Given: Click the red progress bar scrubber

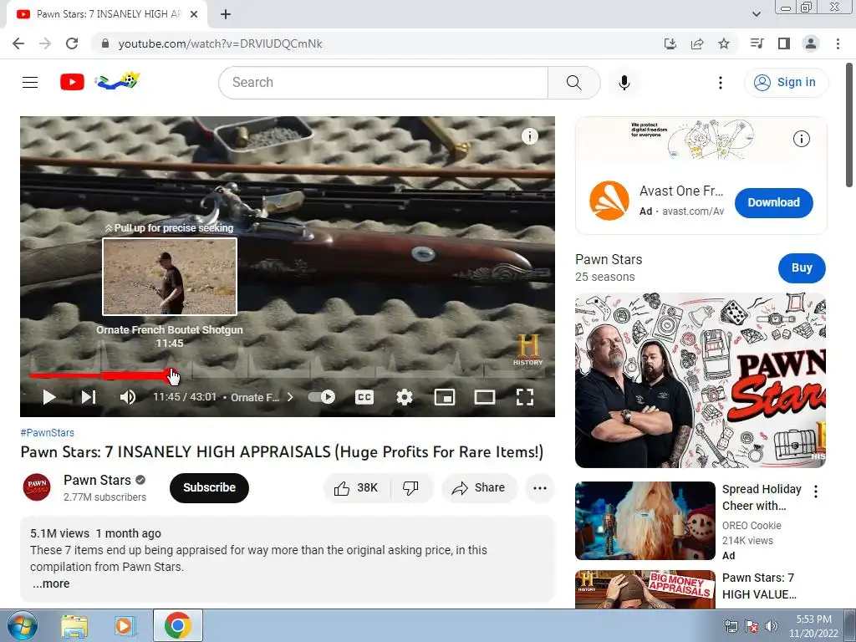Looking at the screenshot, I should click(171, 375).
